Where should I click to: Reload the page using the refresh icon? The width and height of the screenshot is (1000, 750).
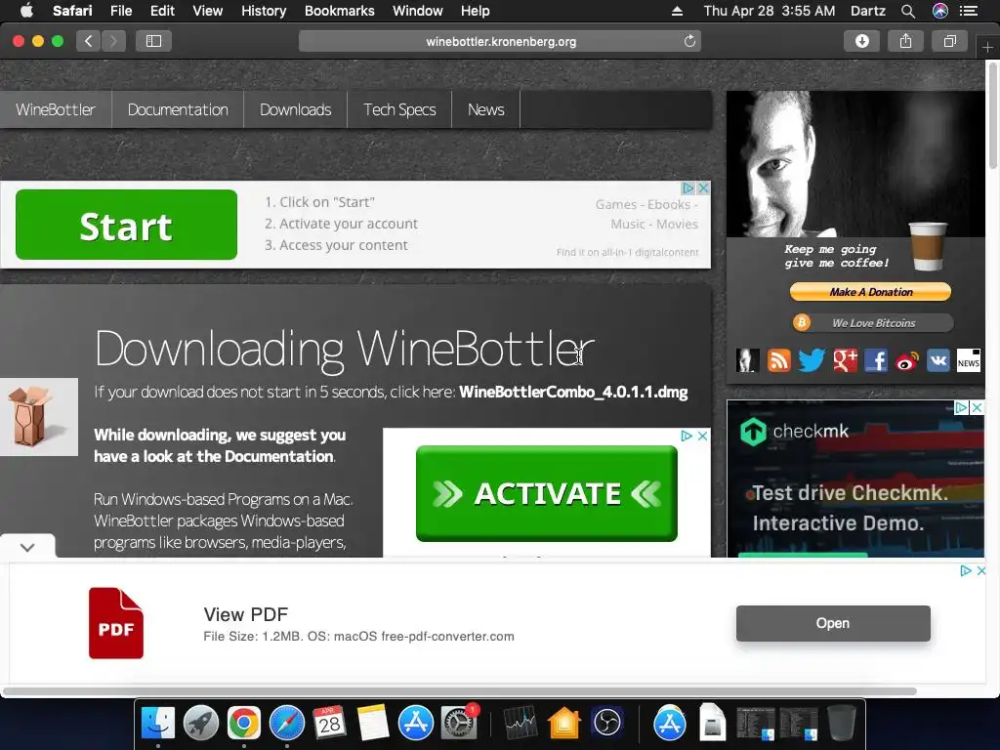tap(689, 41)
